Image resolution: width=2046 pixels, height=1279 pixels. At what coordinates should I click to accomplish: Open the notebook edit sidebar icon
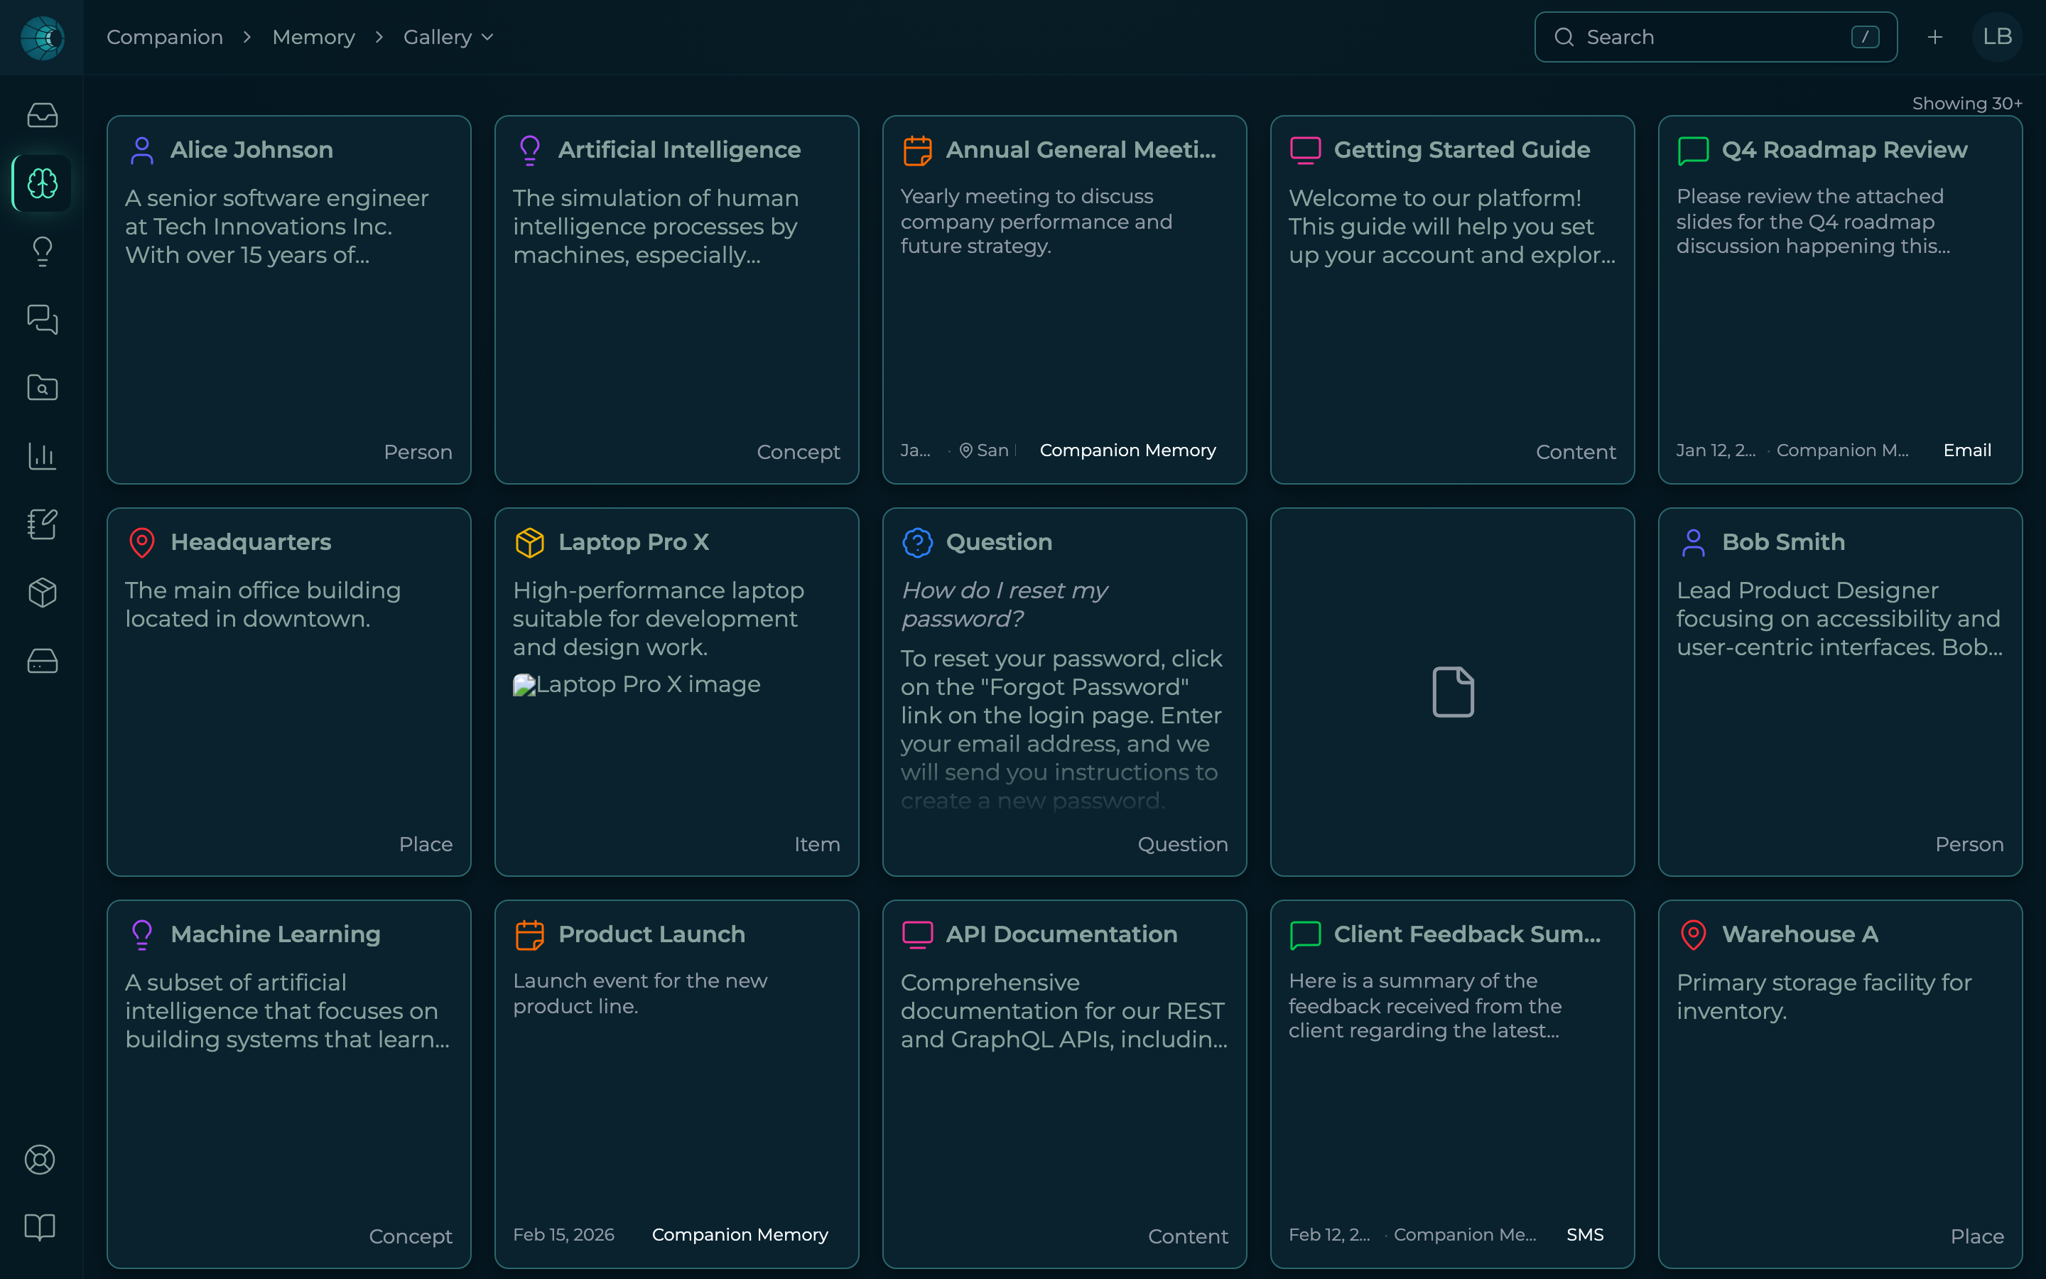[x=43, y=524]
